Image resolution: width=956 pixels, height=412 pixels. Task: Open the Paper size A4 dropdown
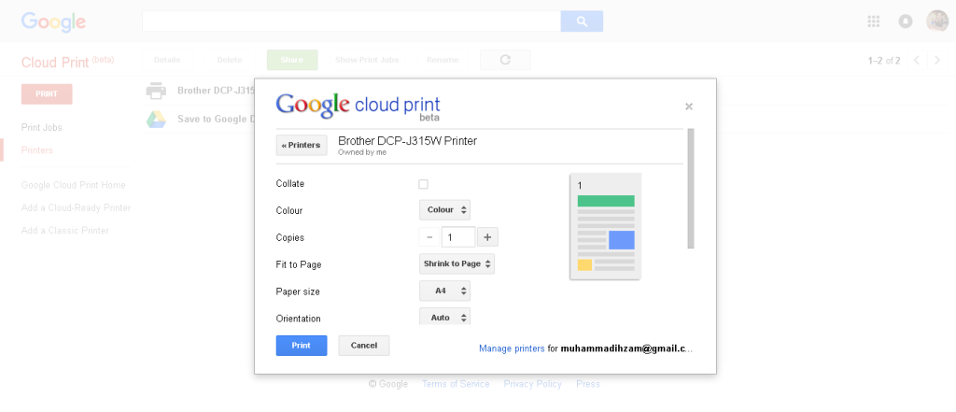pyautogui.click(x=444, y=291)
